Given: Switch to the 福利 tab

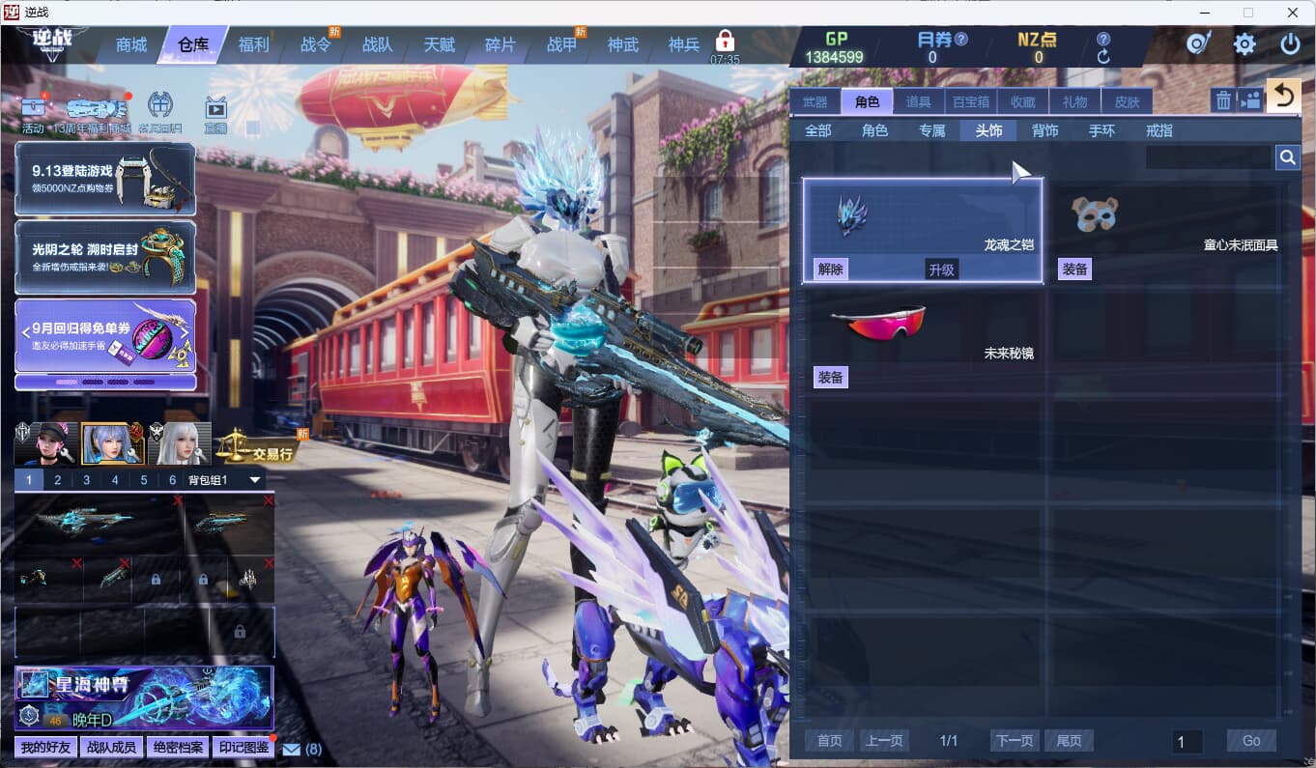Looking at the screenshot, I should pos(254,44).
